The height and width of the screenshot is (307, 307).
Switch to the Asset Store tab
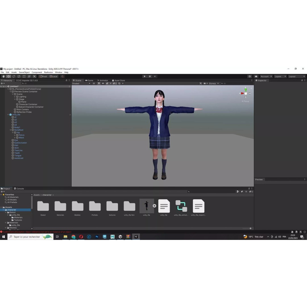[119, 80]
